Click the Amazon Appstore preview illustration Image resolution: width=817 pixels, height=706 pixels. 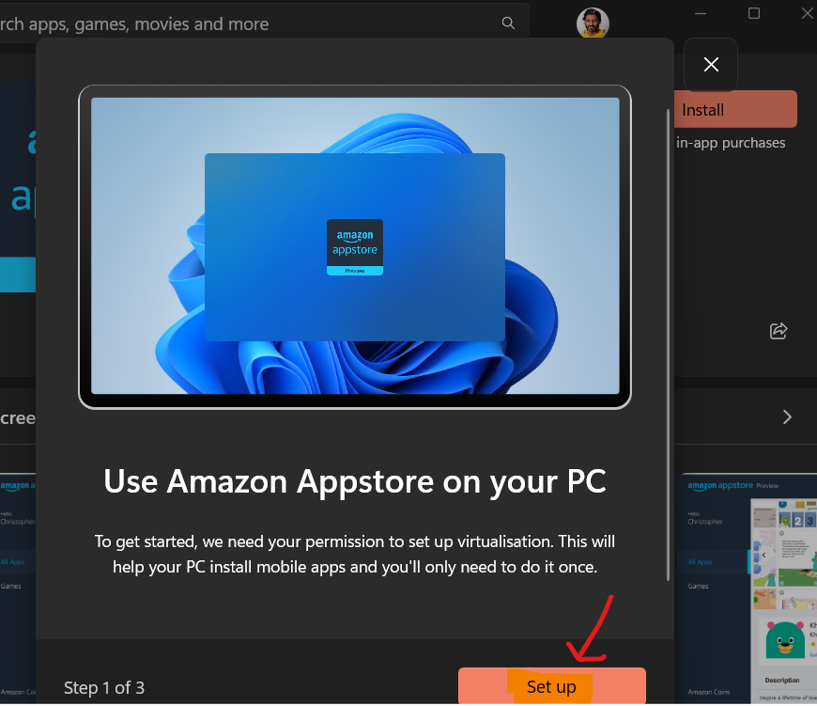click(355, 246)
